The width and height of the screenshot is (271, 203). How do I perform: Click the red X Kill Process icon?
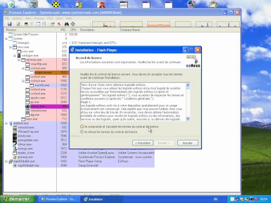(59, 24)
